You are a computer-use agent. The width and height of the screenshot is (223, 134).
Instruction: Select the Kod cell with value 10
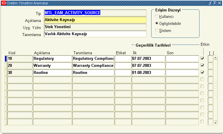point(20,59)
